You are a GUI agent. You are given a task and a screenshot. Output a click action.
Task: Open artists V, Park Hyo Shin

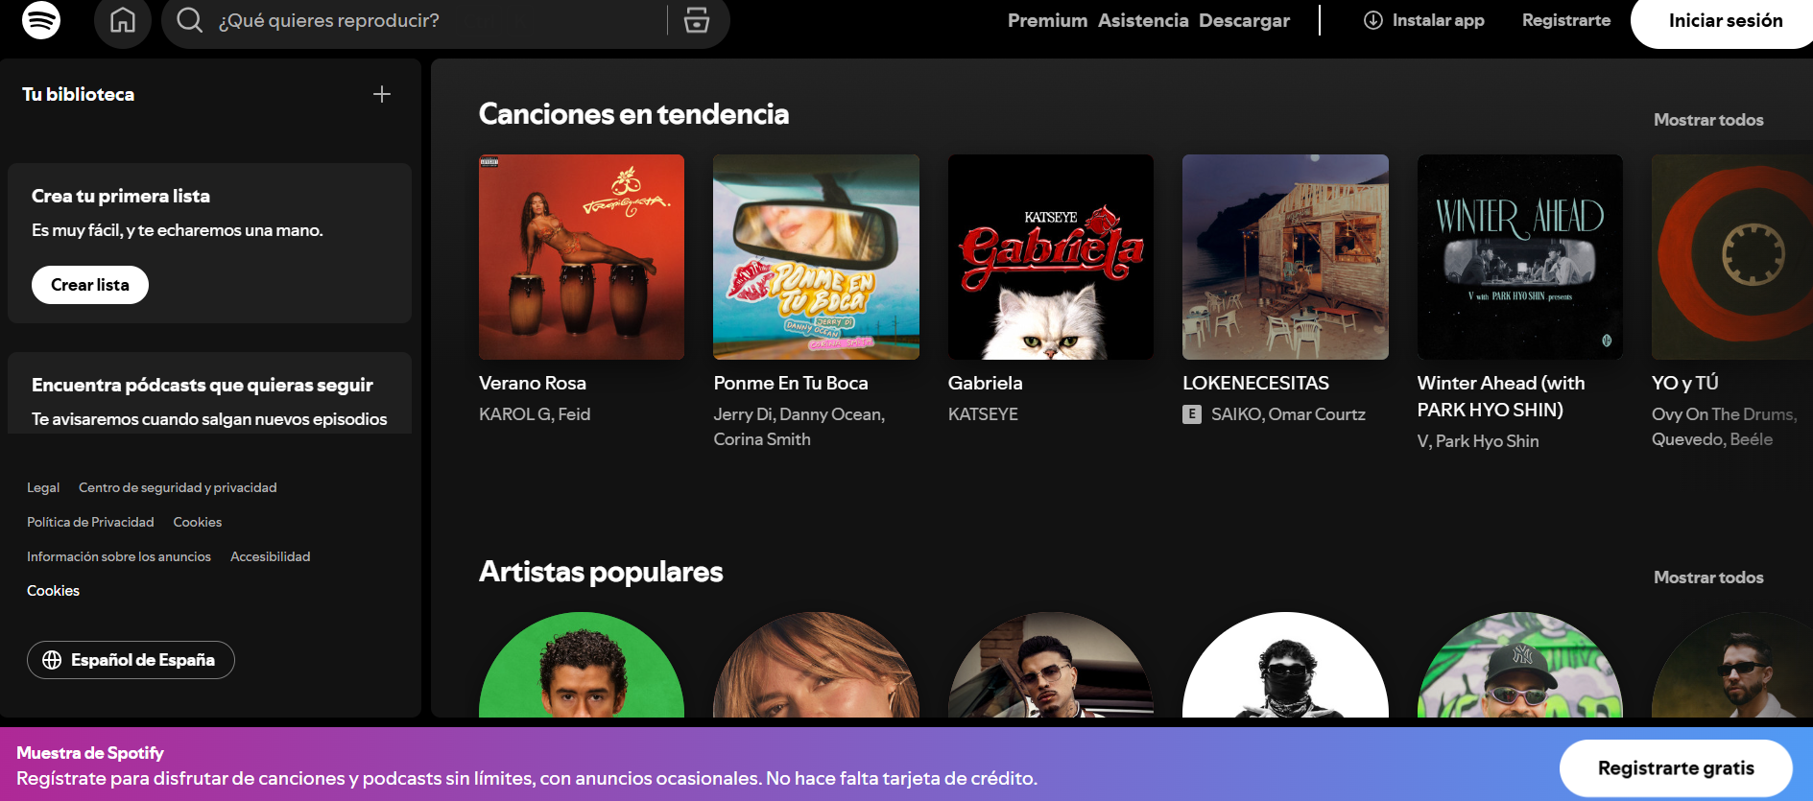pos(1478,441)
